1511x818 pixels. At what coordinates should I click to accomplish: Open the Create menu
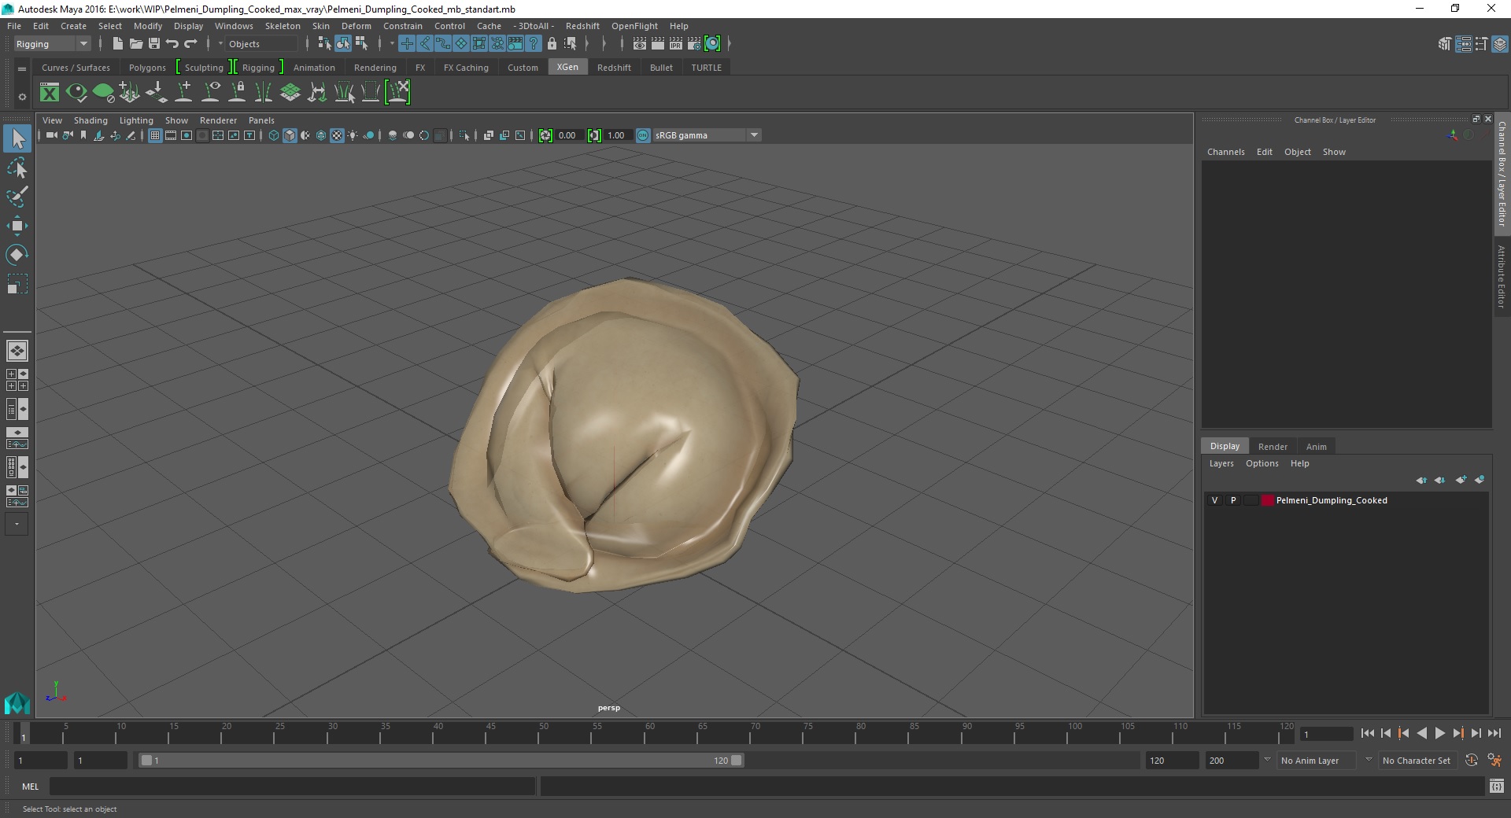[x=73, y=26]
